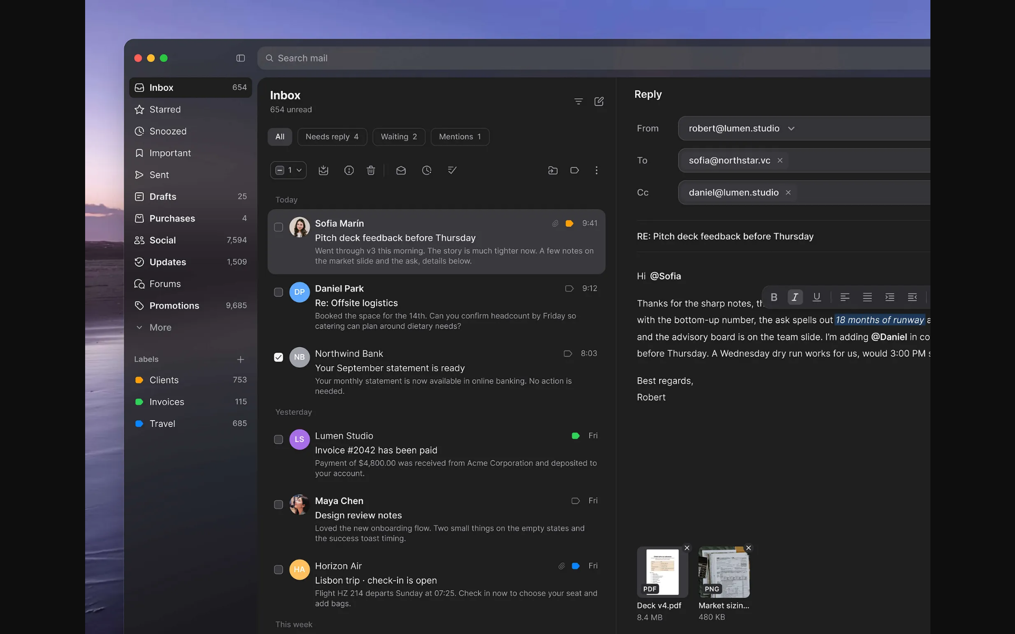This screenshot has width=1015, height=634.
Task: Open the more actions vertical dots
Action: pos(596,170)
